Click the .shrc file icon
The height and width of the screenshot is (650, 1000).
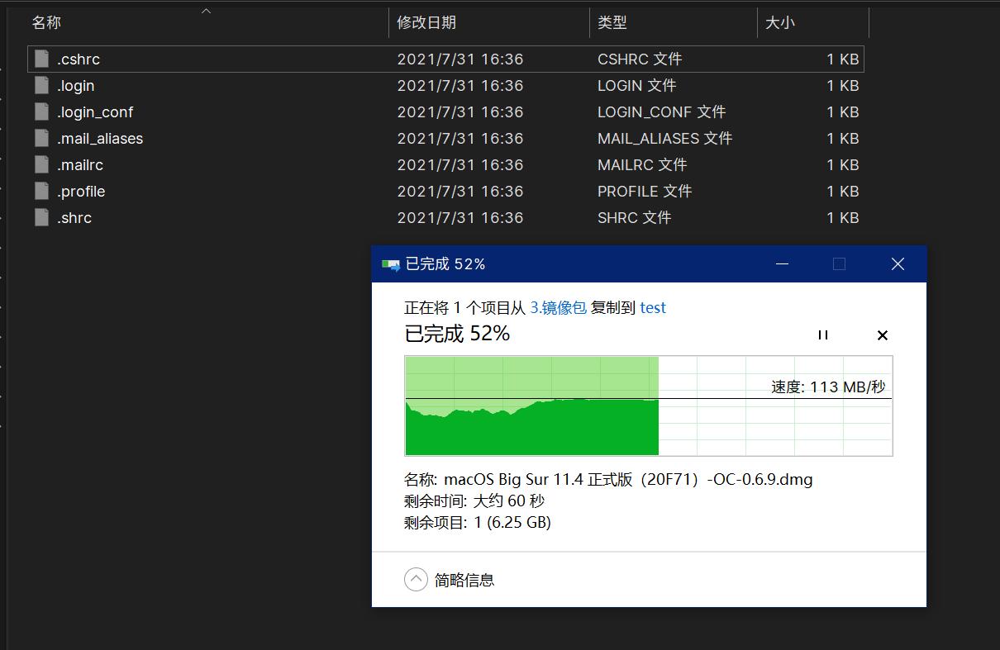40,217
